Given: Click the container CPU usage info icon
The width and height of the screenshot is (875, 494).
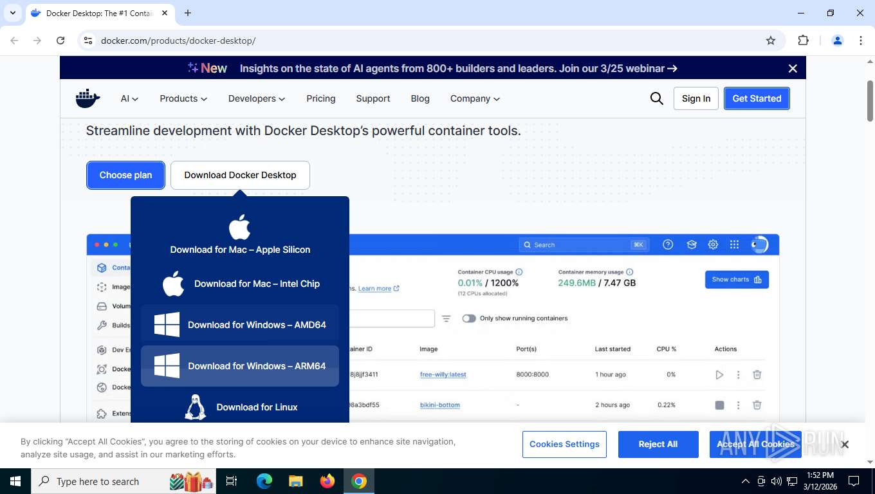Looking at the screenshot, I should coord(519,272).
